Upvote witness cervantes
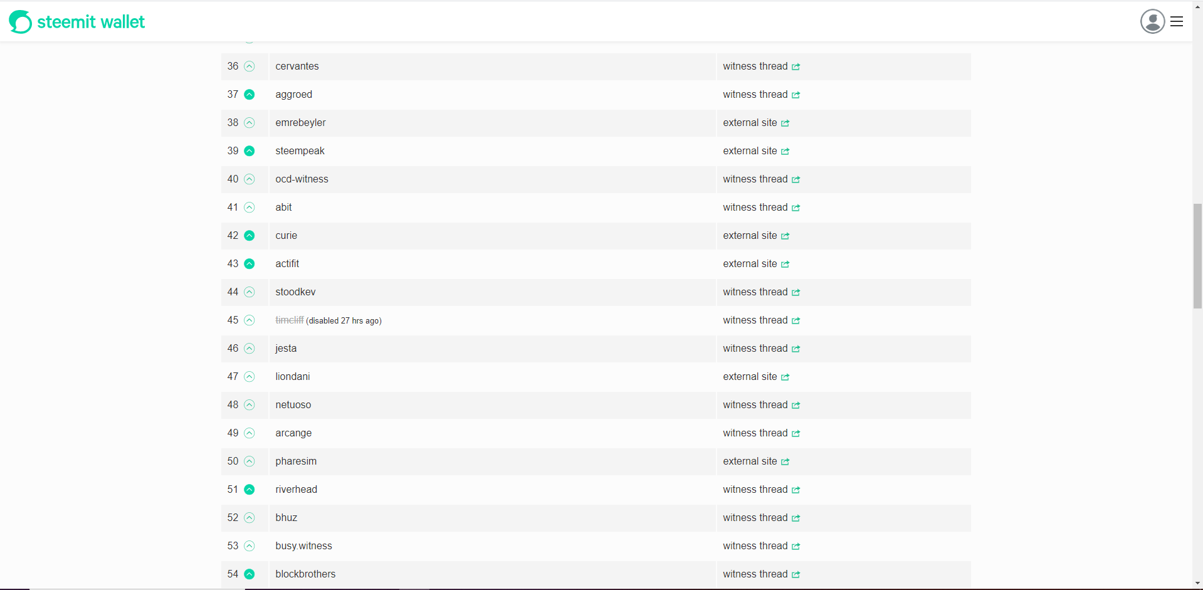Screen dimensions: 1203x590 point(250,66)
